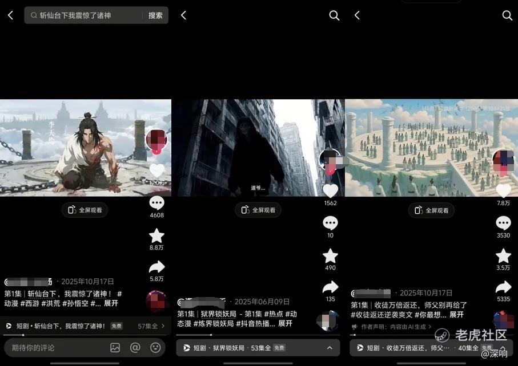This screenshot has height=366, width=518.
Task: Open author avatar on 狱界锁妖局 video
Action: [330, 161]
